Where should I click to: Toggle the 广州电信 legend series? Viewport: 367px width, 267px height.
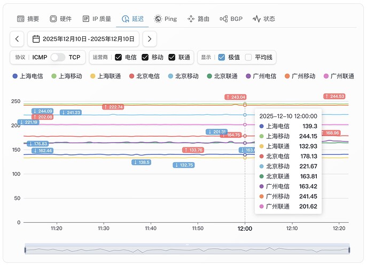coord(261,76)
